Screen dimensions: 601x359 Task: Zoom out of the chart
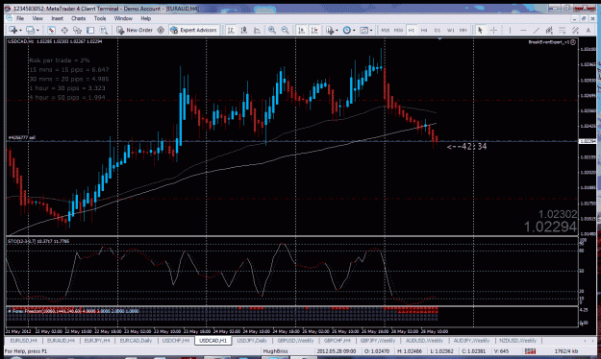point(285,30)
